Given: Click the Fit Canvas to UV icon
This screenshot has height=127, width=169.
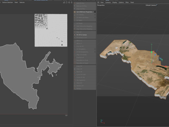Looking at the screenshot, I should coord(75,38).
